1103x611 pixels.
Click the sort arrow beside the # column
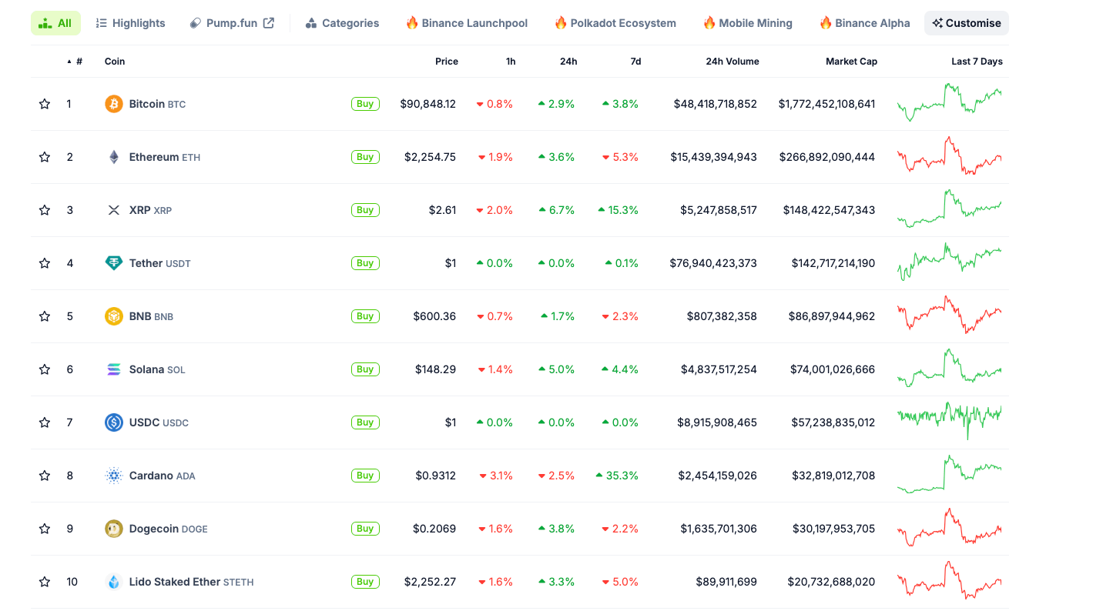(69, 62)
